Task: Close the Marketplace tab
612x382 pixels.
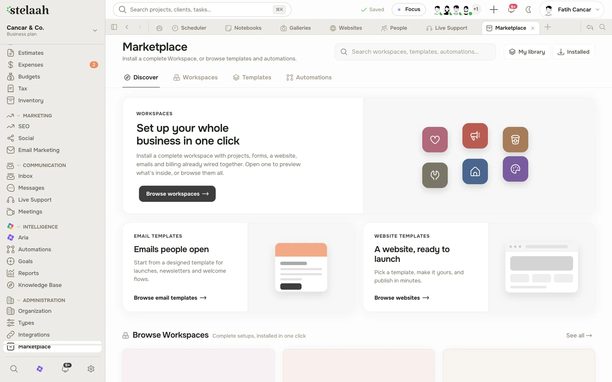Action: pyautogui.click(x=533, y=28)
